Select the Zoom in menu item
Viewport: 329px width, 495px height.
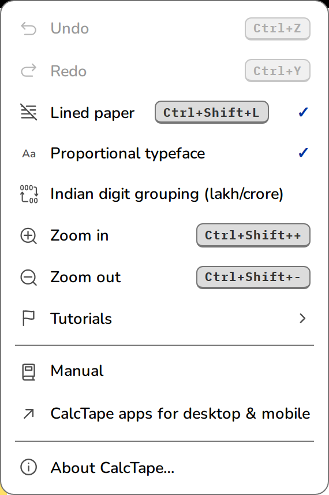coord(164,235)
